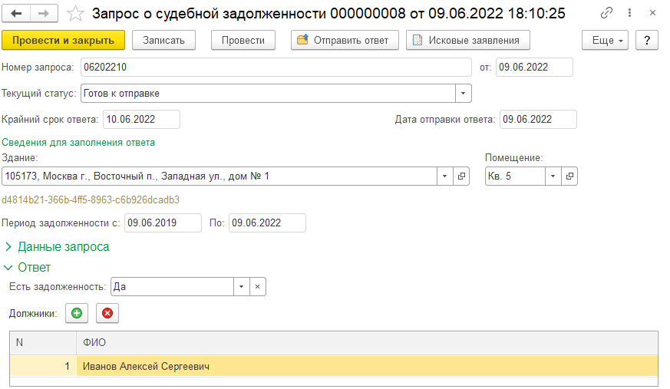Click the forward navigation arrow

click(x=43, y=14)
